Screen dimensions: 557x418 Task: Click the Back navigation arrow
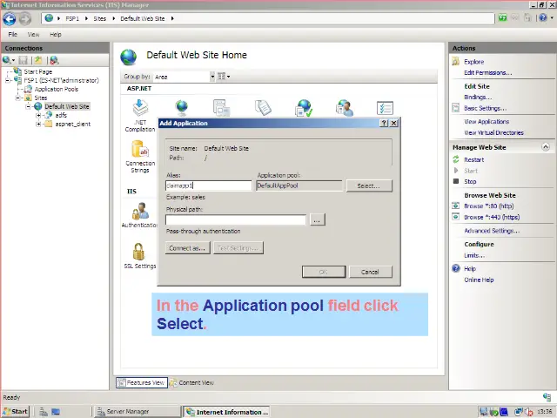[10, 19]
